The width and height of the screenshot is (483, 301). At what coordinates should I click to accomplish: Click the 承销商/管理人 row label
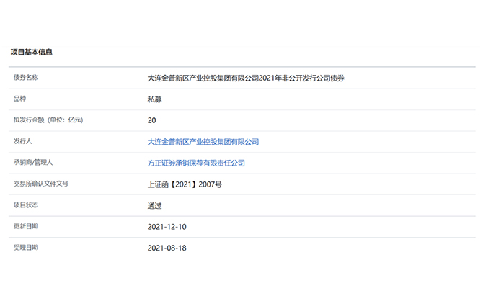(x=33, y=163)
